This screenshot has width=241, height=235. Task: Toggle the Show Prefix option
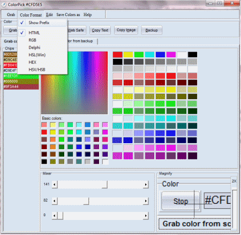pyautogui.click(x=42, y=23)
